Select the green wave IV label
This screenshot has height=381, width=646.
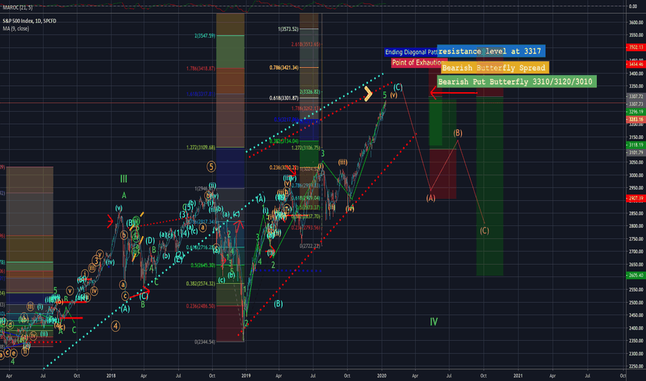434,321
